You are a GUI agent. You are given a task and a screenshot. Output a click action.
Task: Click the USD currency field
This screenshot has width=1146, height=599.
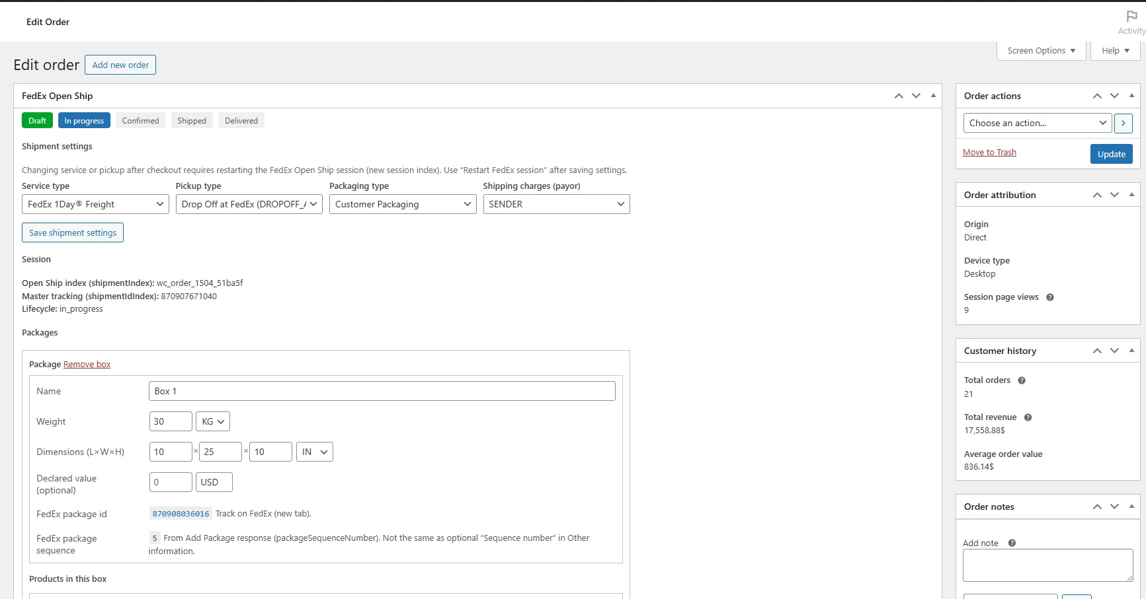pyautogui.click(x=214, y=482)
